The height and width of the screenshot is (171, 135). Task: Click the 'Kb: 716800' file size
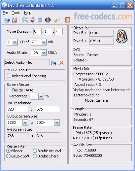[86, 150]
